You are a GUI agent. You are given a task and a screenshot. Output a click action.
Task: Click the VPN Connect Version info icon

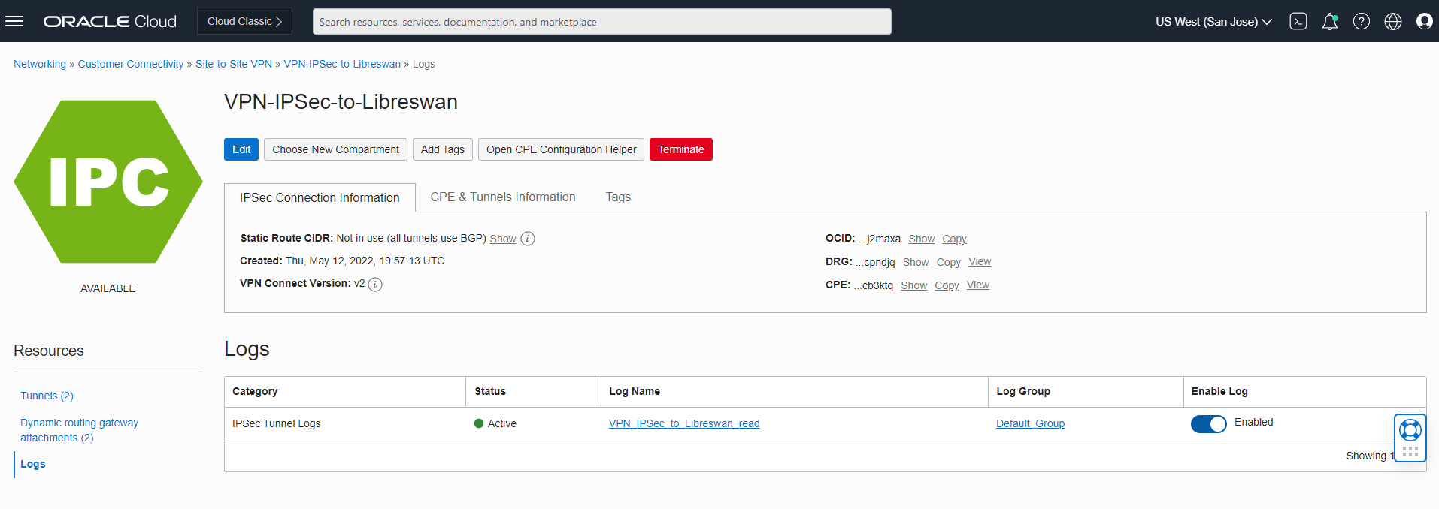(x=375, y=284)
